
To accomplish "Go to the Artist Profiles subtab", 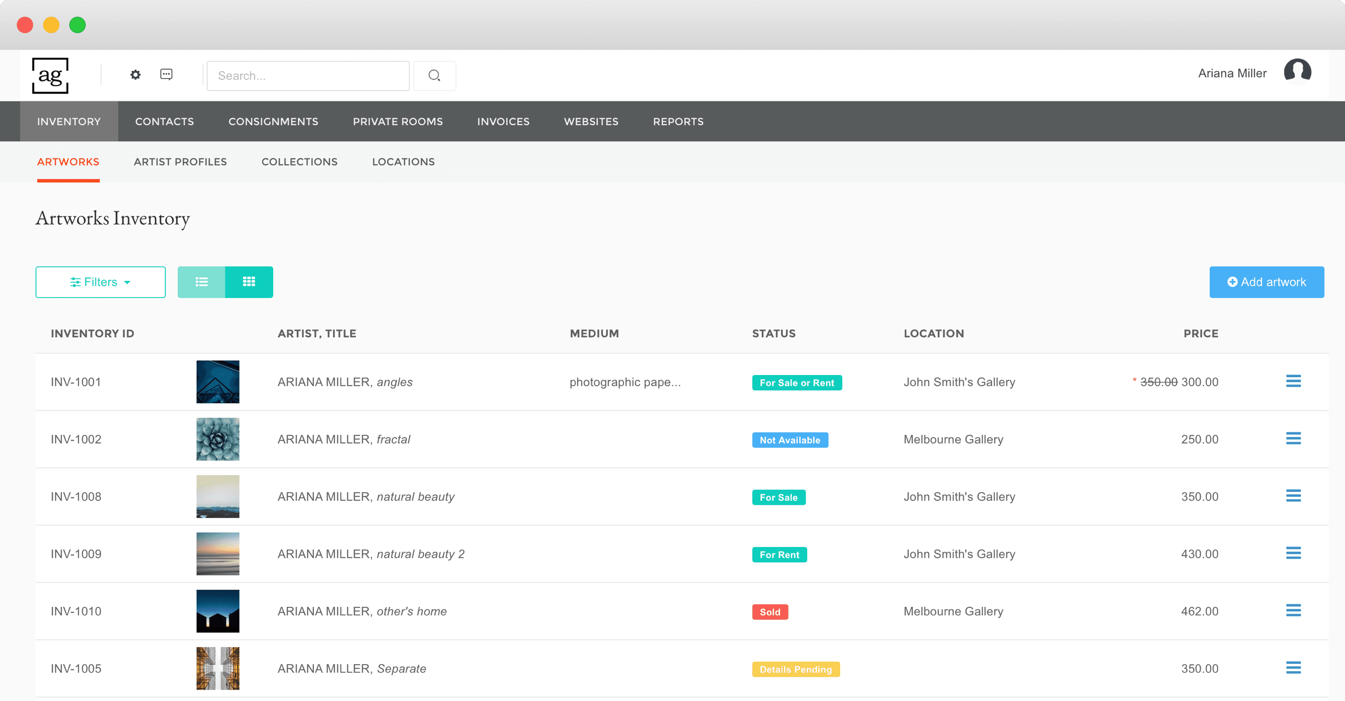I will coord(180,162).
